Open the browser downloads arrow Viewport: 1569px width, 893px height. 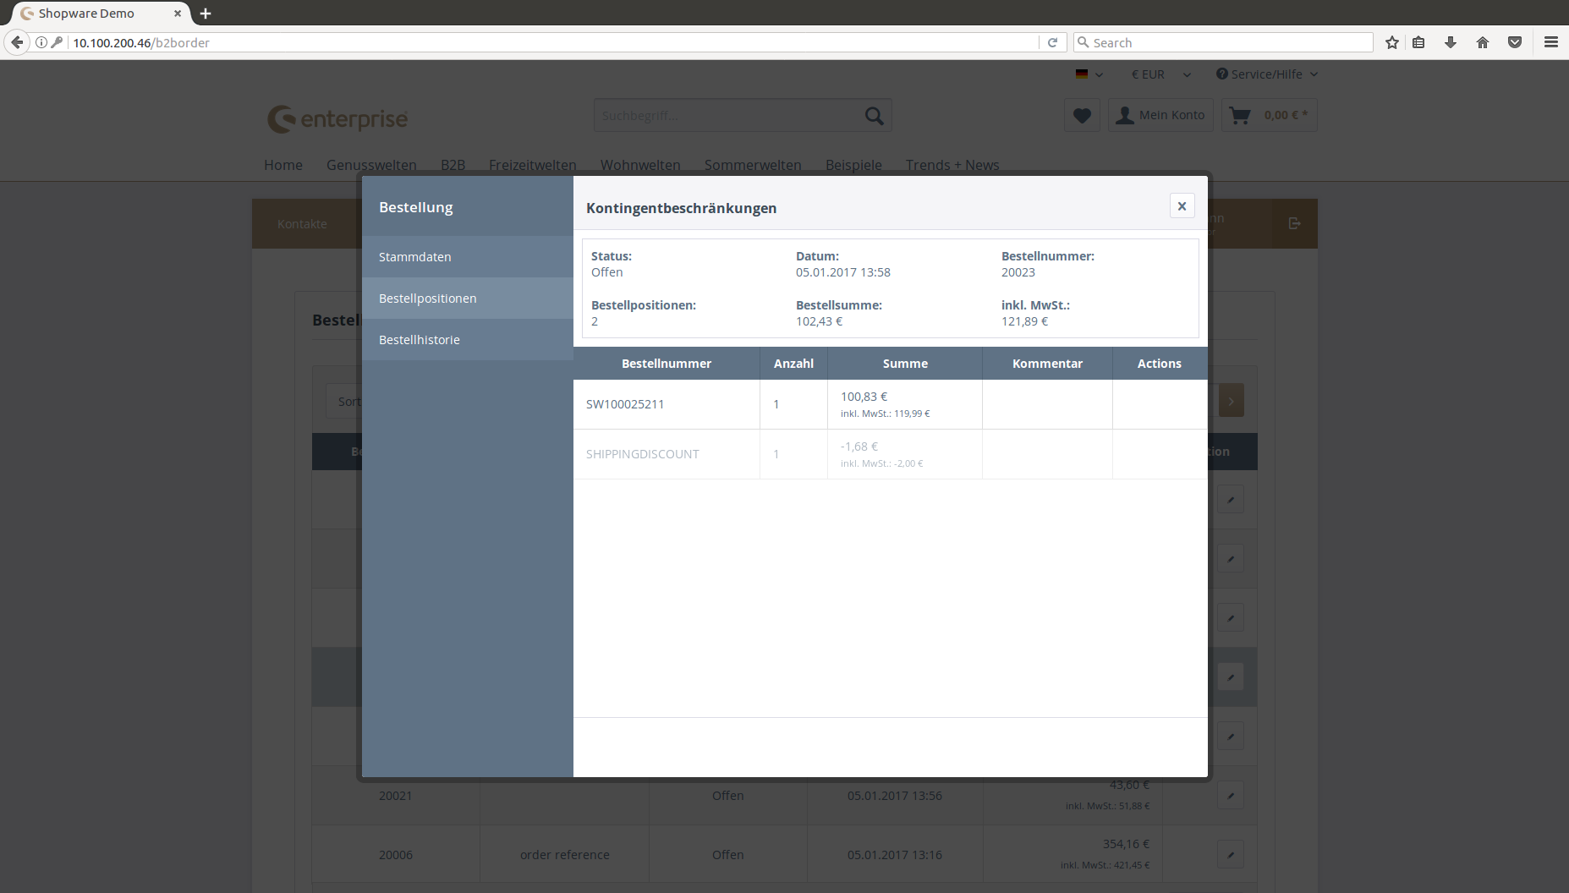(x=1451, y=42)
